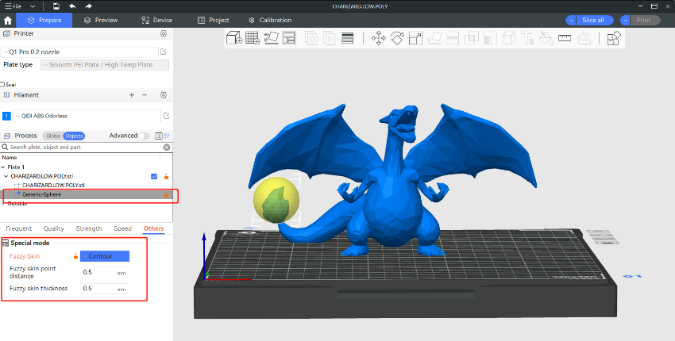Click the Auto orient icon
The width and height of the screenshot is (675, 341).
point(271,37)
